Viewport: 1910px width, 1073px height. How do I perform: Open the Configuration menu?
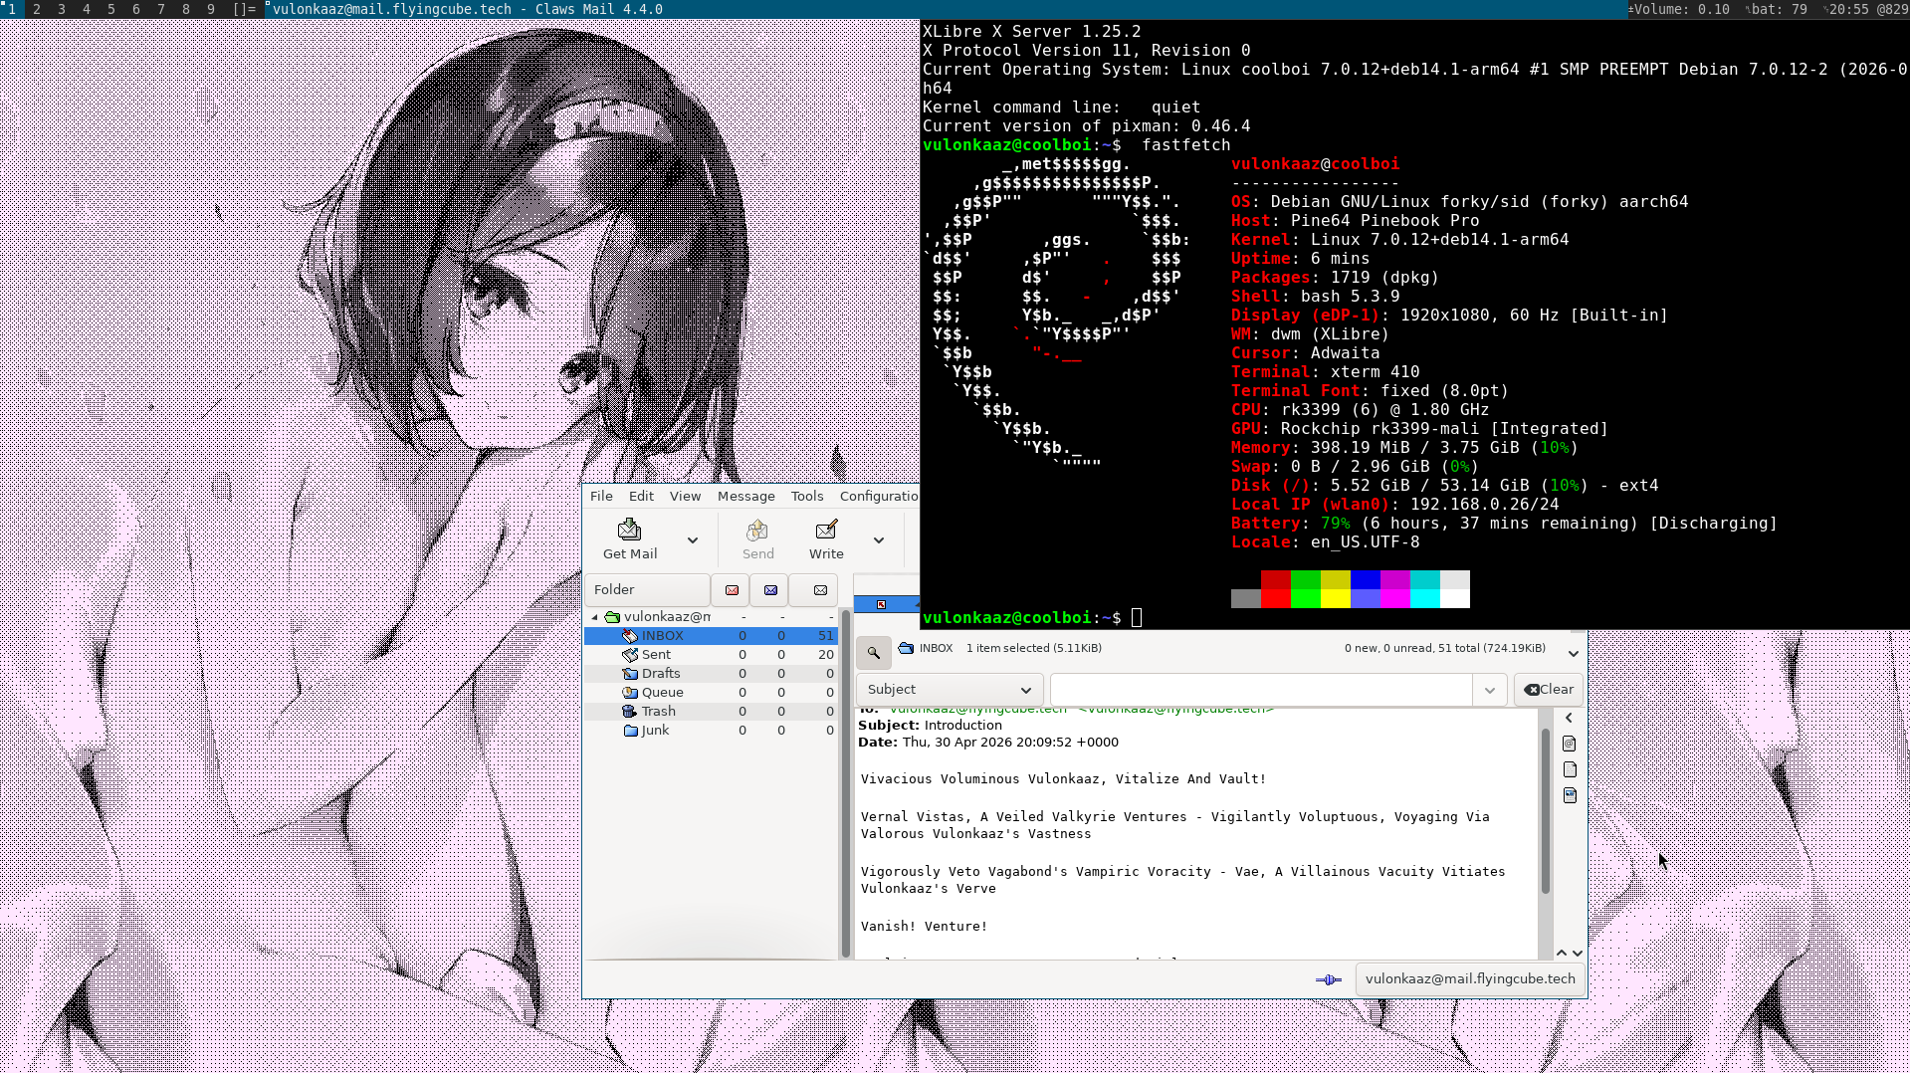coord(879,496)
